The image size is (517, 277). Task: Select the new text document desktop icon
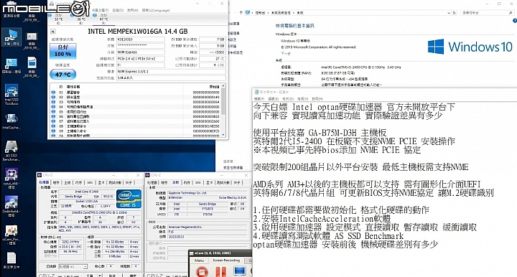coord(11,261)
